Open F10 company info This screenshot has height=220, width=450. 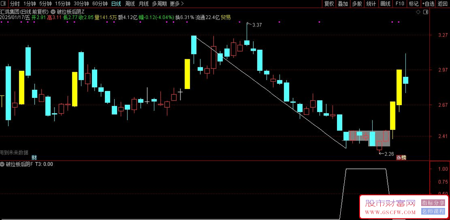point(400,4)
